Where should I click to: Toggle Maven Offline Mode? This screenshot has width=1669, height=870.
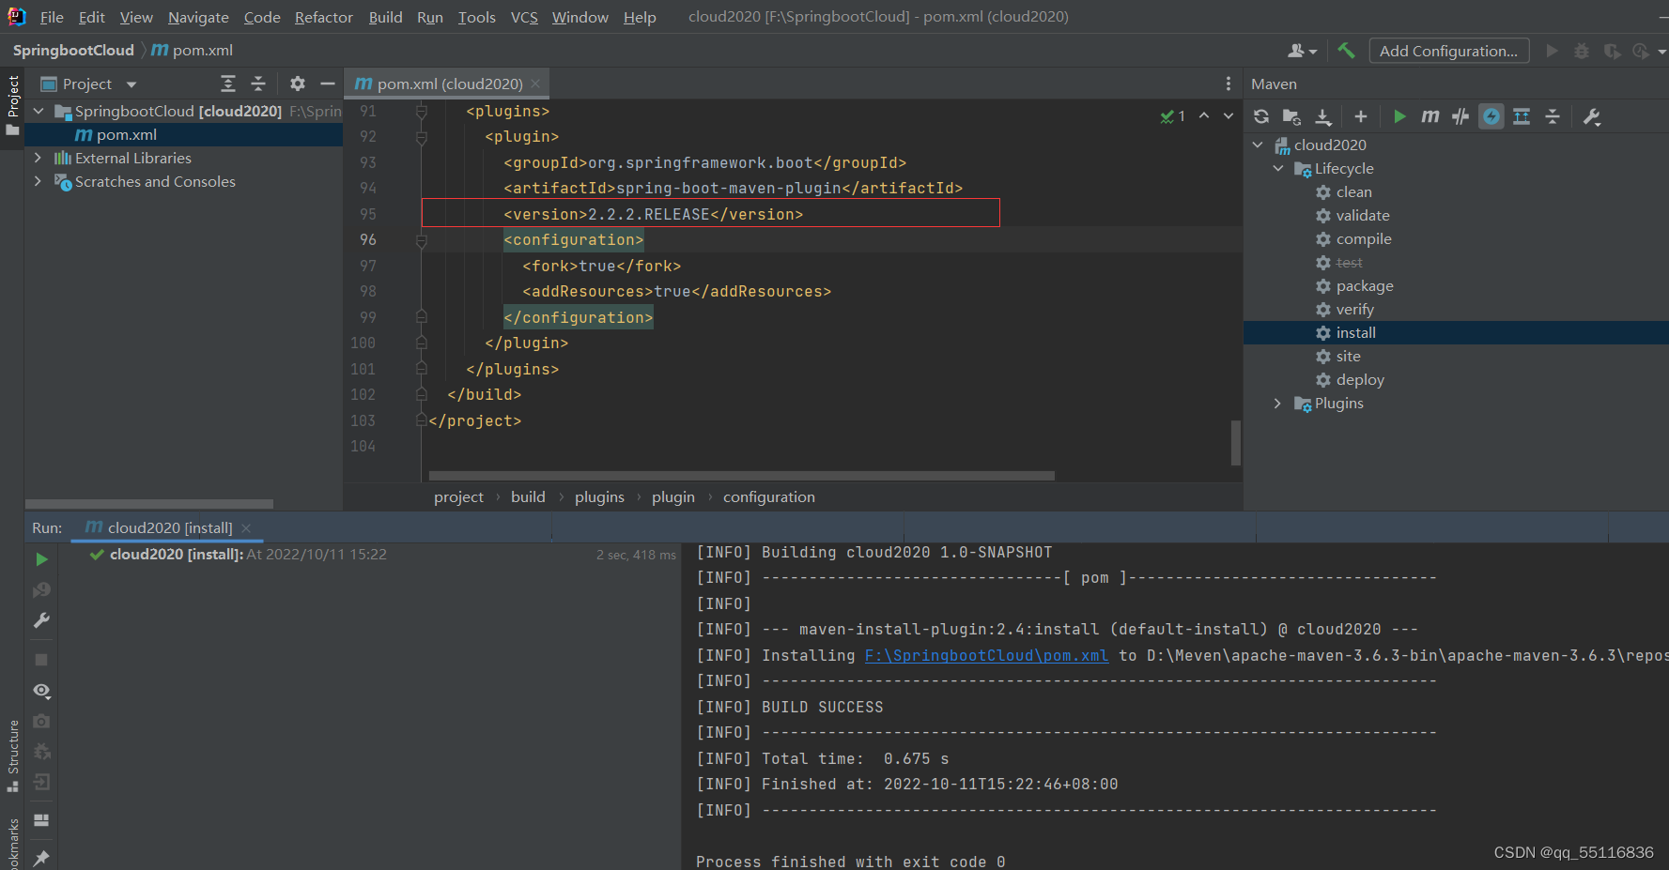click(x=1491, y=116)
